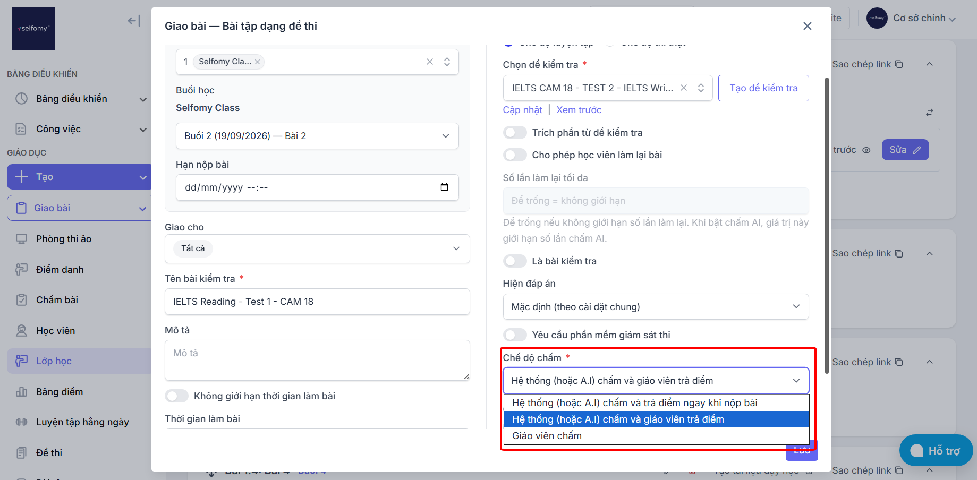
Task: Click the Bảng điểm chart icon
Action: [x=21, y=392]
